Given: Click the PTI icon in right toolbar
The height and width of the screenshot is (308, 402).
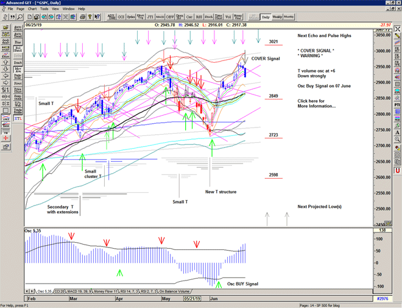Looking at the screenshot, I should pyautogui.click(x=397, y=105).
